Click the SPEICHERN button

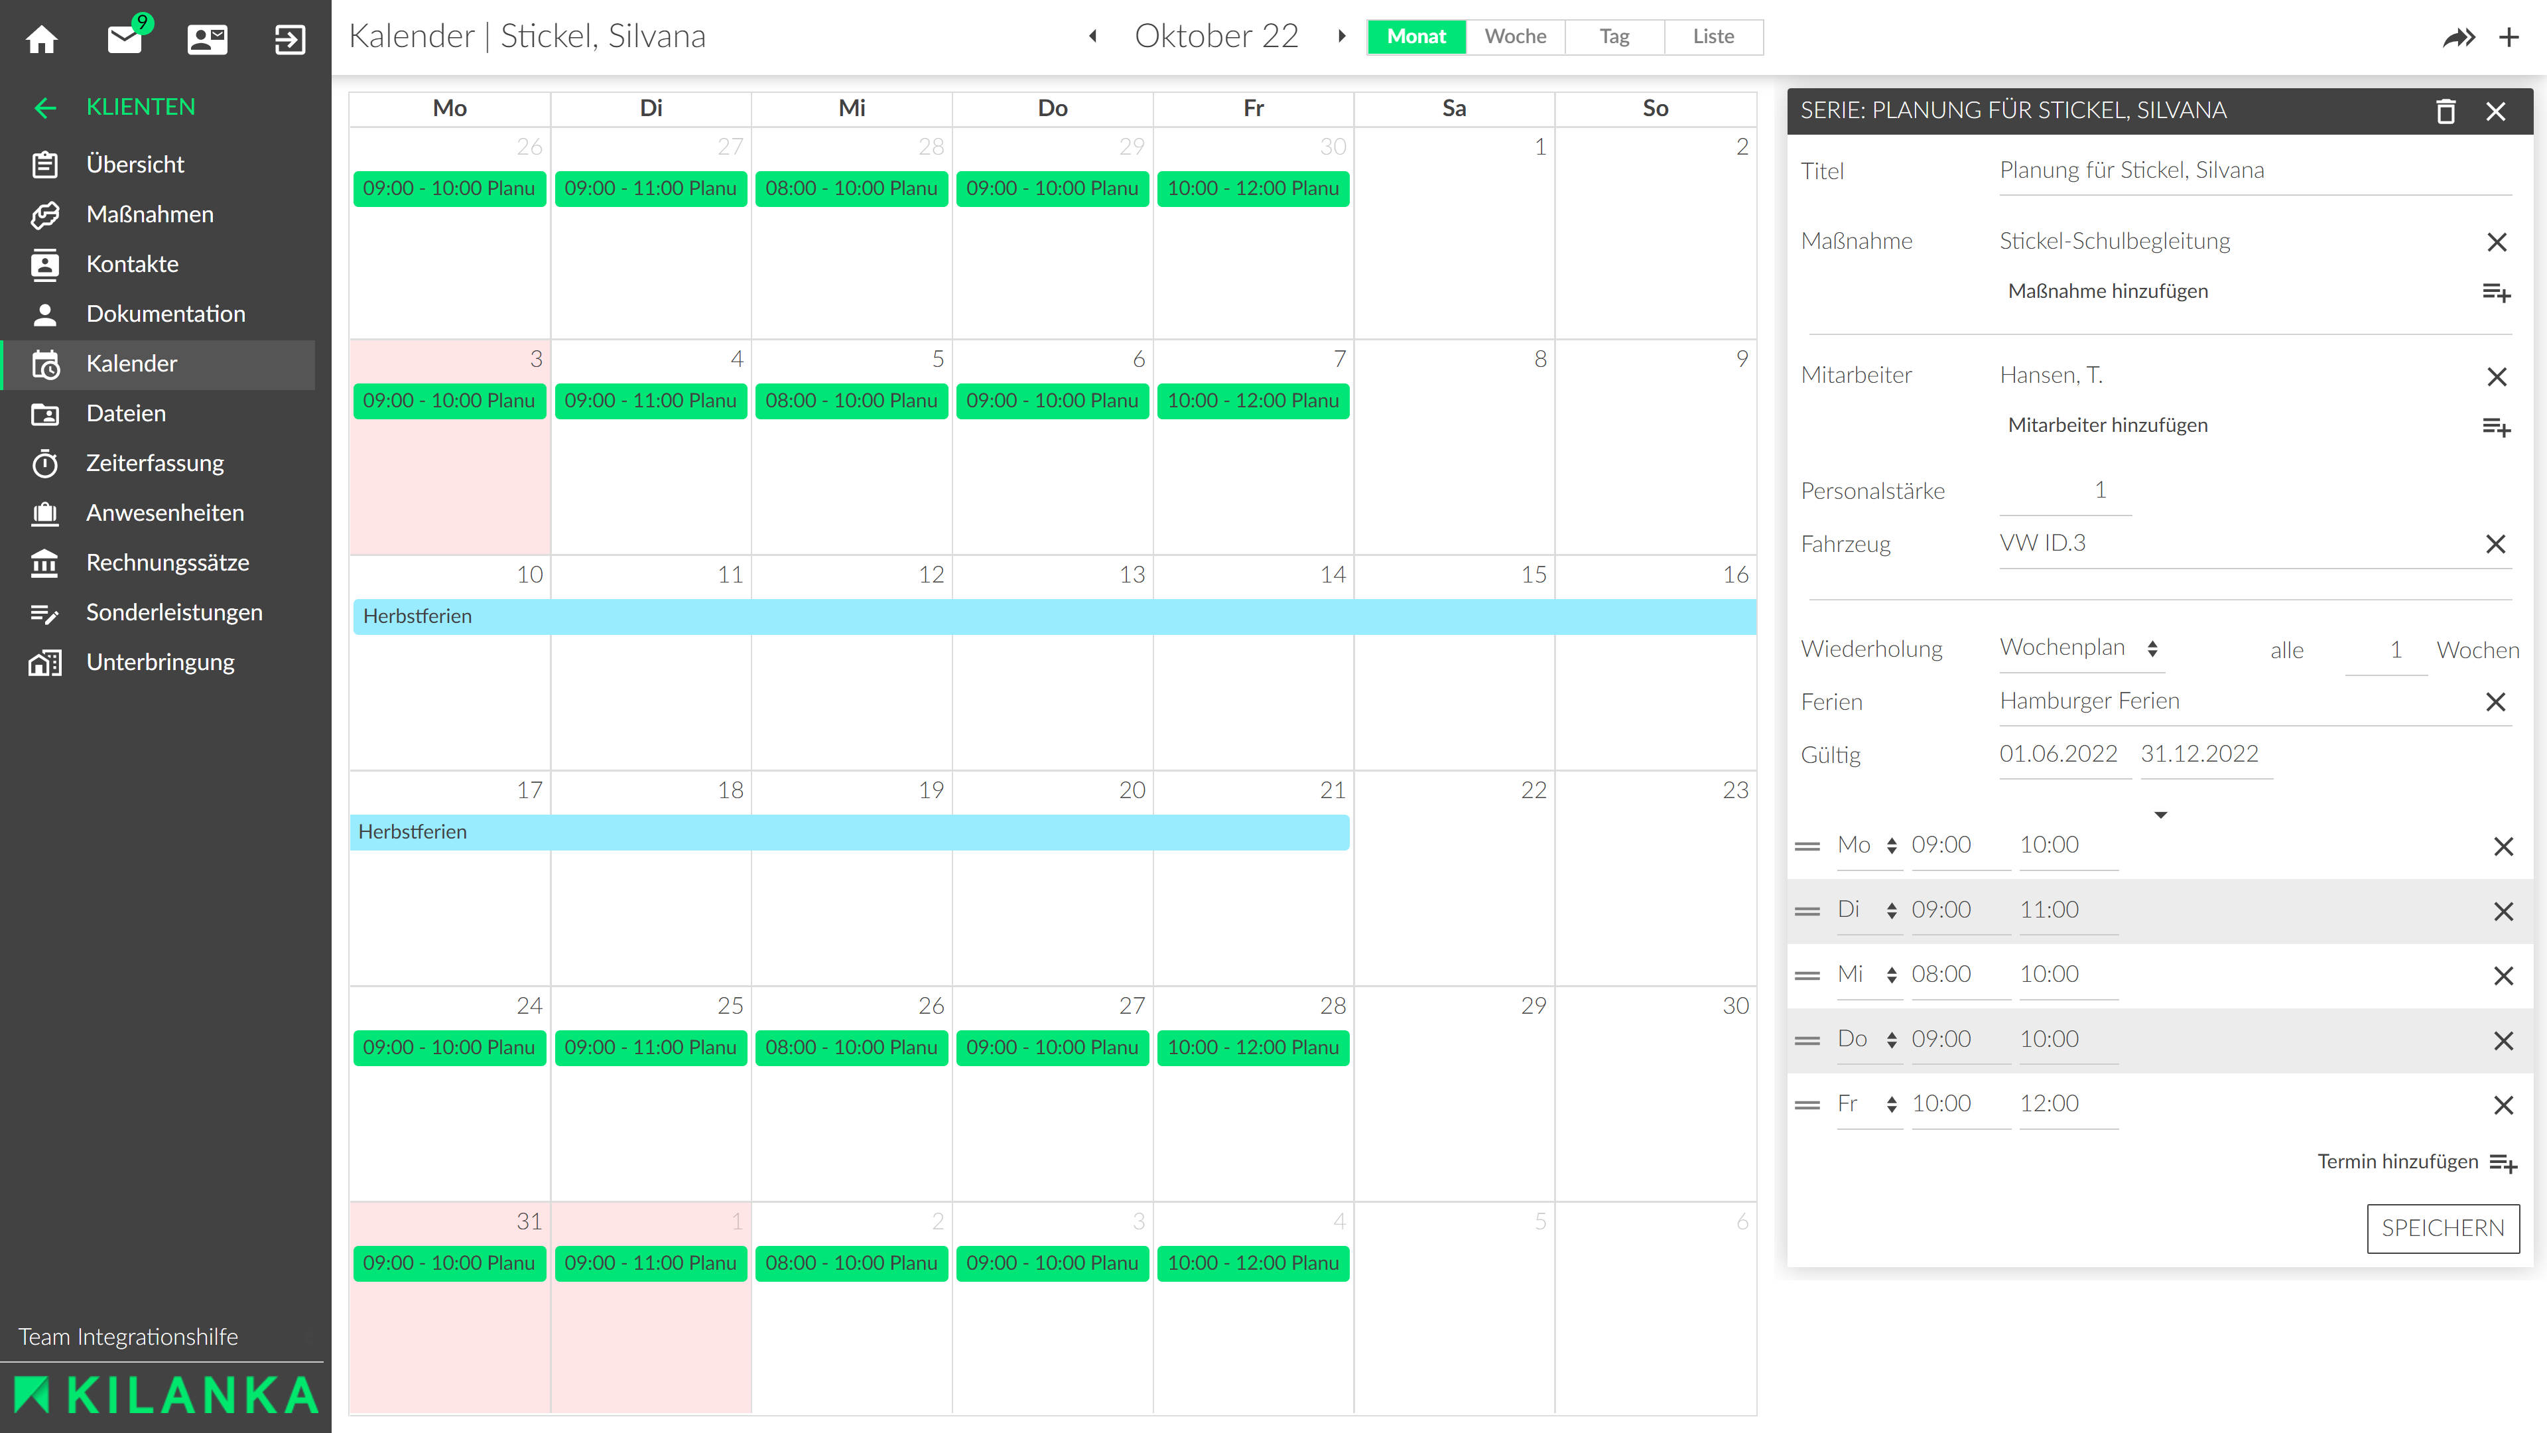pyautogui.click(x=2443, y=1228)
